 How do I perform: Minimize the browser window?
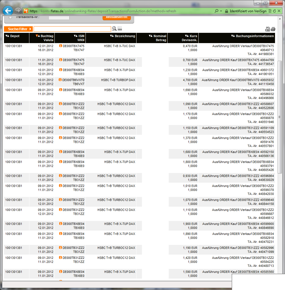[258, 3]
